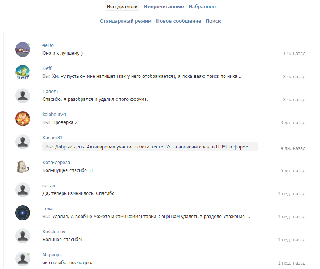Open Deff username link

tap(47, 68)
